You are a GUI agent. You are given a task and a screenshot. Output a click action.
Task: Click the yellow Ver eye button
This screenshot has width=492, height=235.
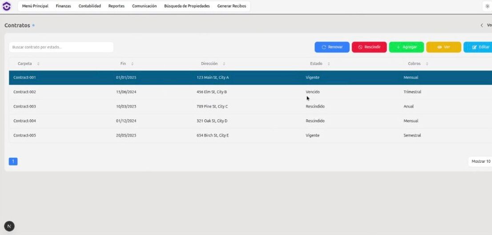[444, 47]
